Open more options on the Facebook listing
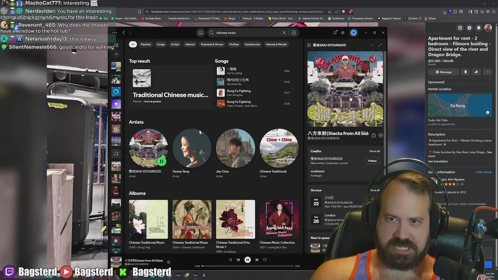This screenshot has width=498, height=280. click(x=487, y=72)
